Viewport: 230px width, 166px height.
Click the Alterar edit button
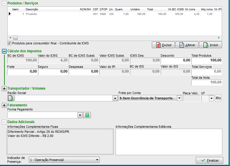(187, 45)
